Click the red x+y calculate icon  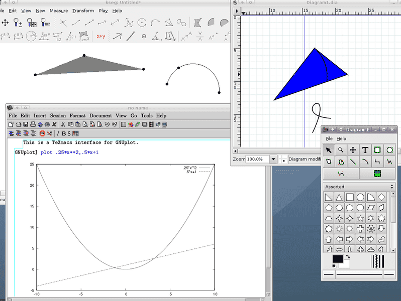click(101, 36)
